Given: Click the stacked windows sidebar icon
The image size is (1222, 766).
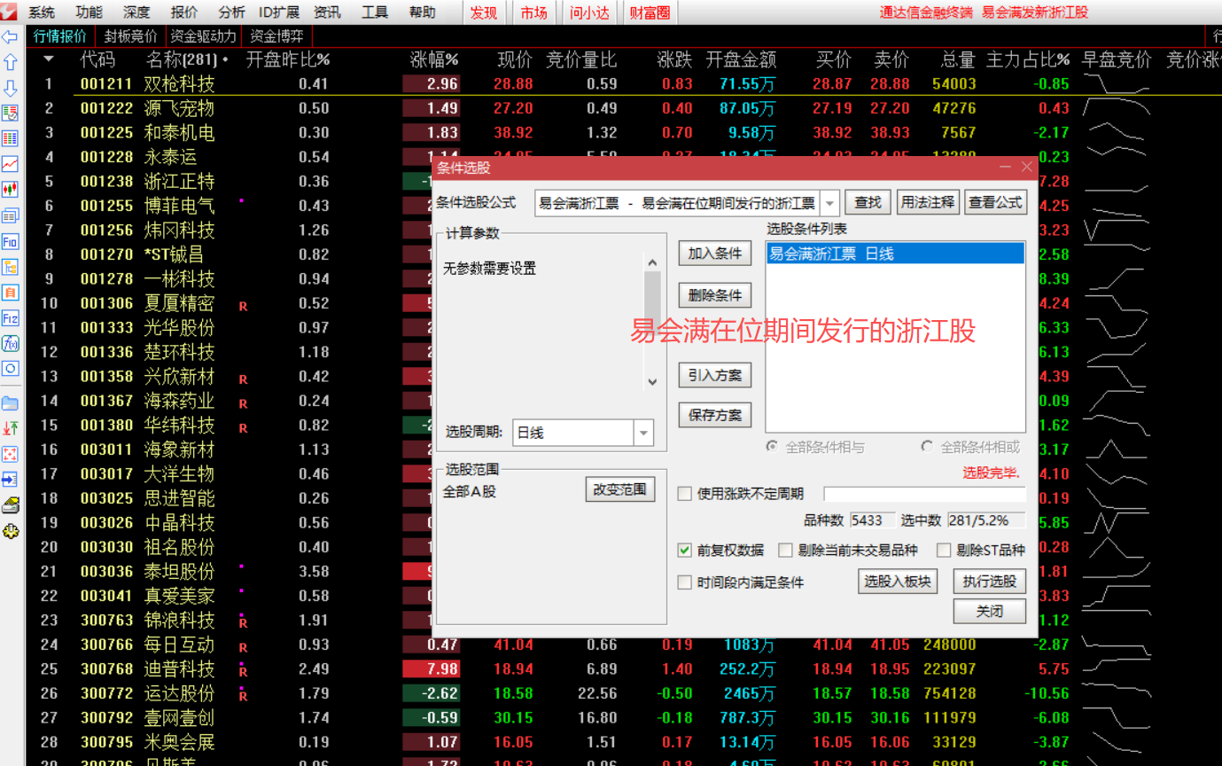Looking at the screenshot, I should tap(10, 215).
